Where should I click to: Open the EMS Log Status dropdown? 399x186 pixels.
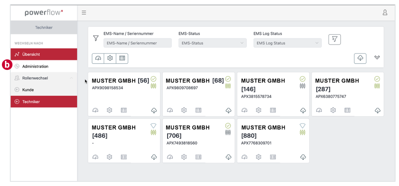pyautogui.click(x=288, y=43)
